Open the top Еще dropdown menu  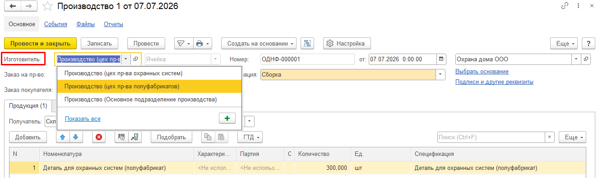click(x=564, y=43)
